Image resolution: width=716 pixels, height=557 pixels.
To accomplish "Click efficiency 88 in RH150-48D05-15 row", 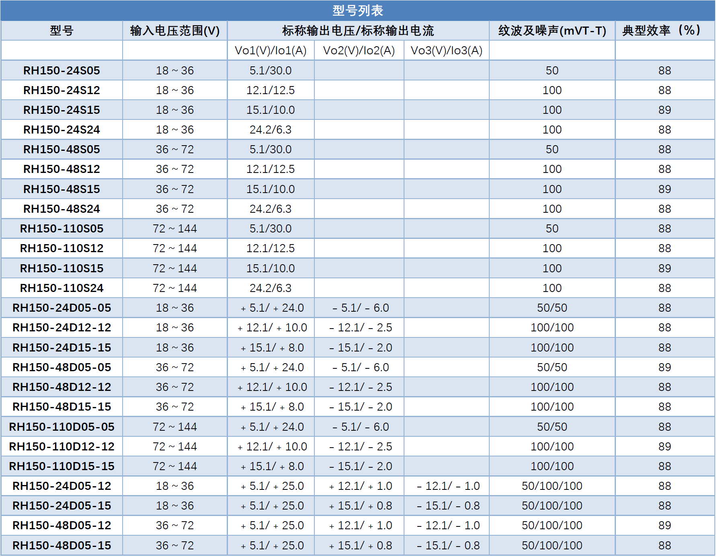I will pyautogui.click(x=665, y=545).
